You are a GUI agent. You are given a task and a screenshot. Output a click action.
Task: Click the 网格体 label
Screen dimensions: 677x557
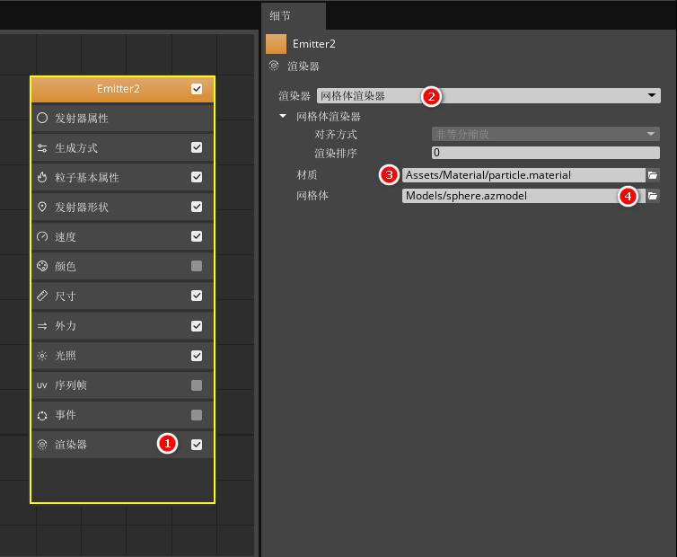(x=312, y=196)
